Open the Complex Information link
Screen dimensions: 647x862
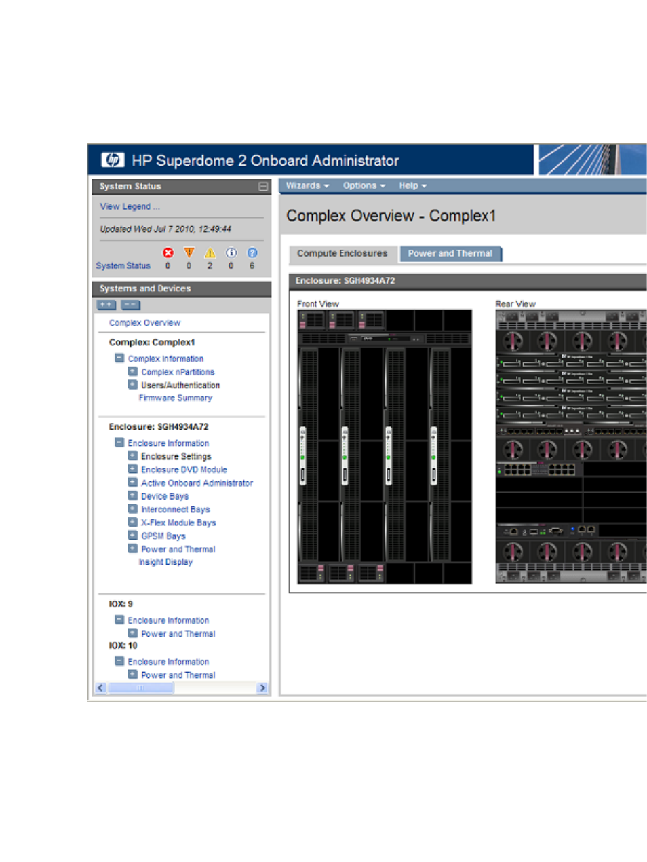coord(165,359)
